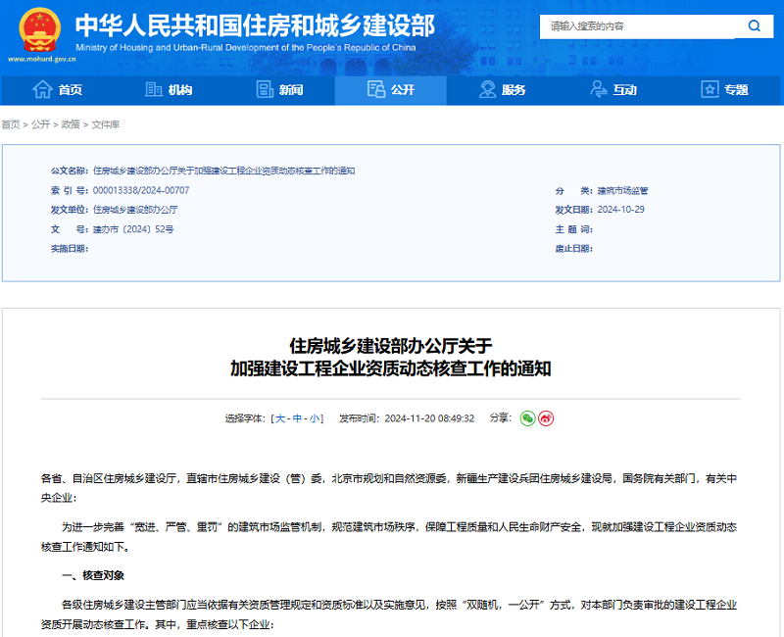Click the home icon beside 首页

click(x=41, y=89)
